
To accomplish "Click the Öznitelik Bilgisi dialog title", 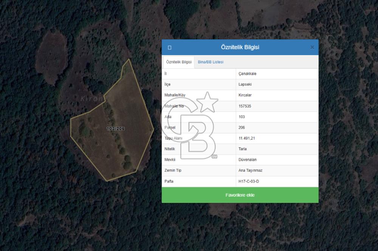I will 240,47.
